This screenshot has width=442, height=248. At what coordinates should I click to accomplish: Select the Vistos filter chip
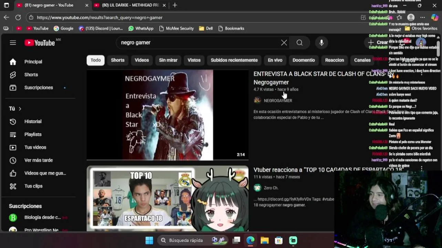coord(194,60)
